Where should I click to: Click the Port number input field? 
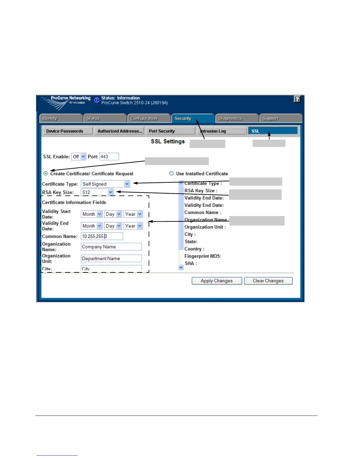[x=109, y=156]
